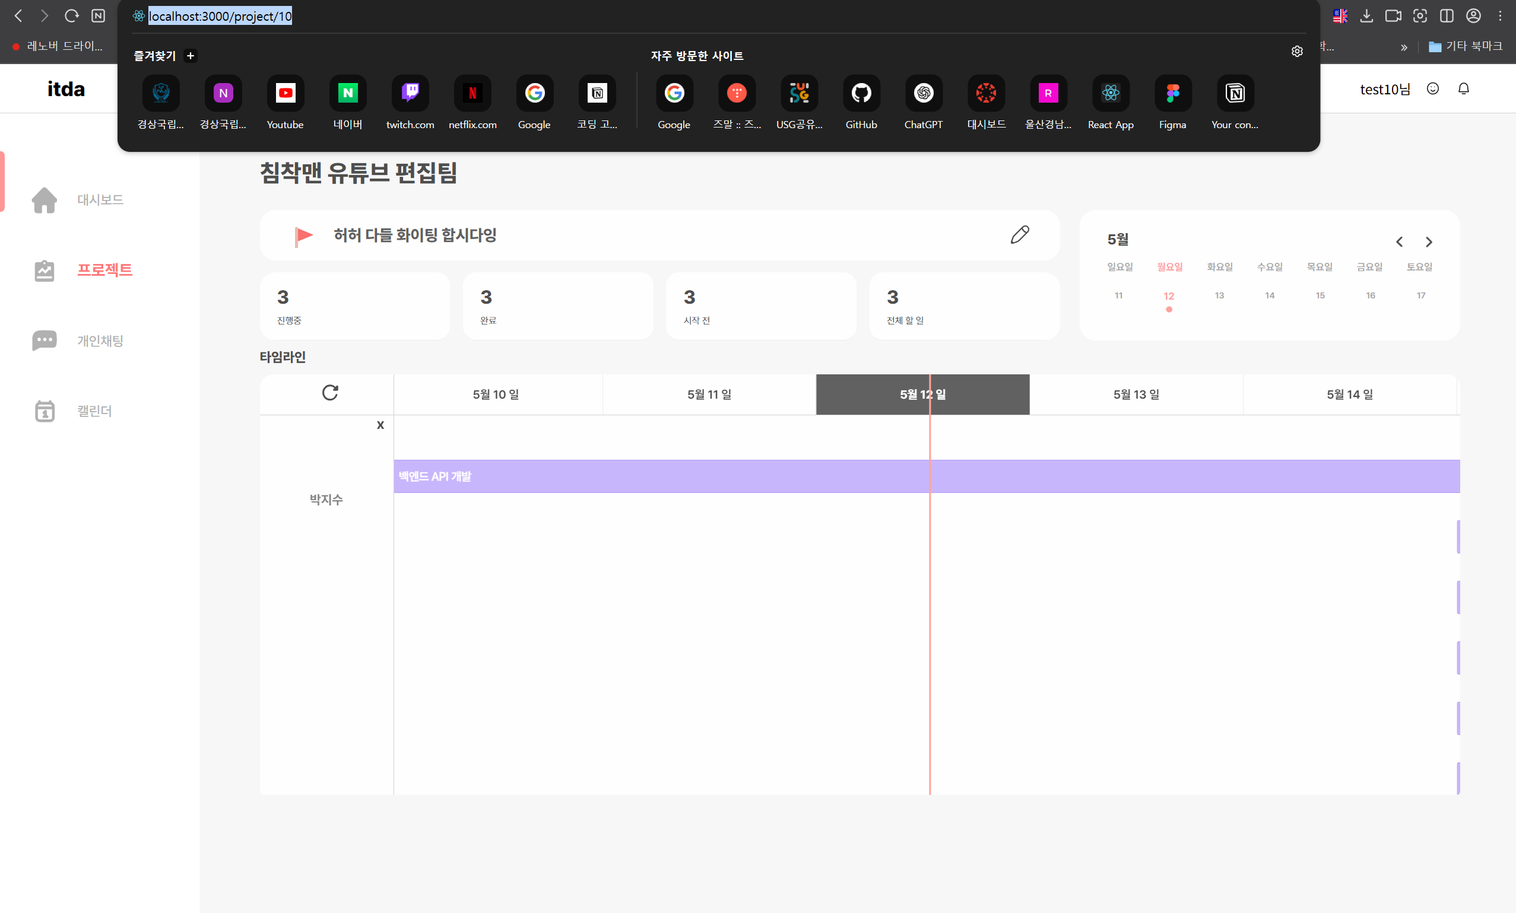Screen dimensions: 1516x913
Task: Click the smiley face profile icon
Action: pos(1433,89)
